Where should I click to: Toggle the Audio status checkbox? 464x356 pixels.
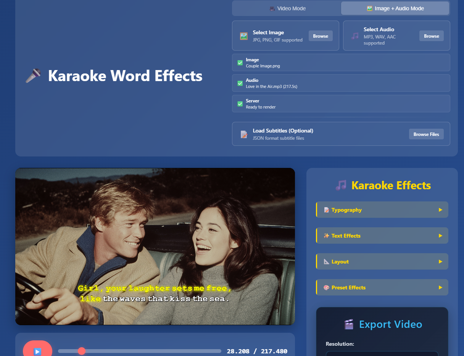[x=240, y=83]
